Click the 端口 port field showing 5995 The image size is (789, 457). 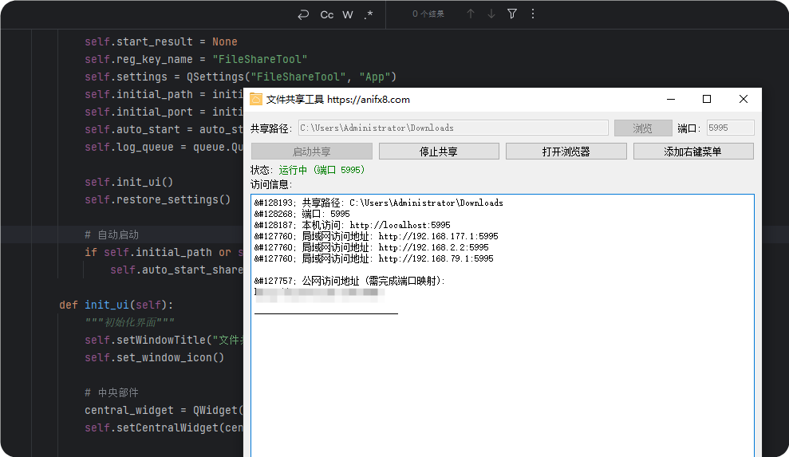729,128
